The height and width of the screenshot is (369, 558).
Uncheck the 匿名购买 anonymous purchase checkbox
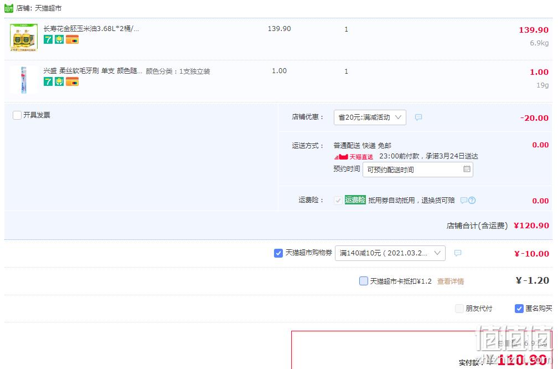pos(519,309)
